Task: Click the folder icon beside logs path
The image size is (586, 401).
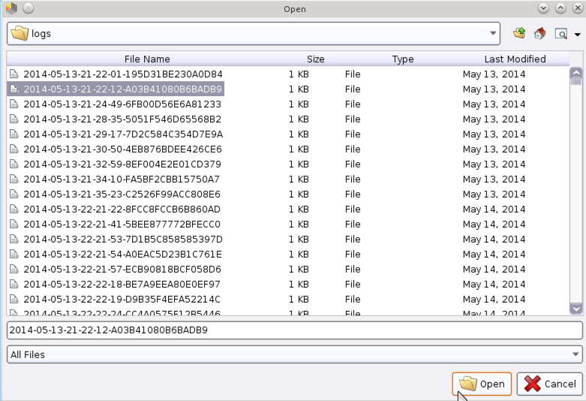Action: [20, 34]
